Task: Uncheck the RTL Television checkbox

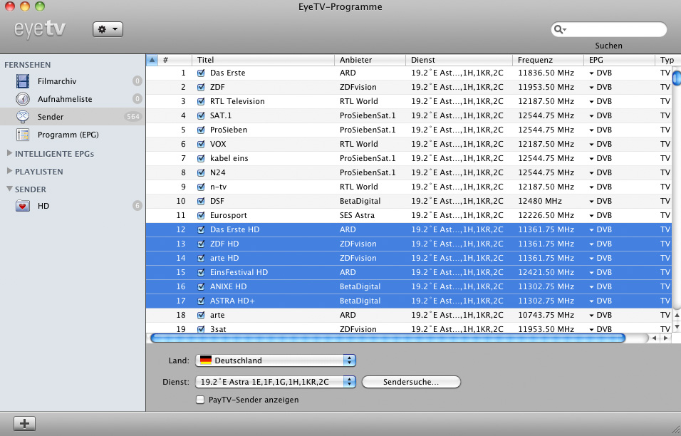Action: coord(201,102)
